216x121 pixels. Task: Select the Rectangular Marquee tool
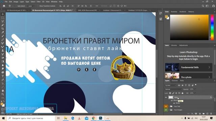(3, 18)
